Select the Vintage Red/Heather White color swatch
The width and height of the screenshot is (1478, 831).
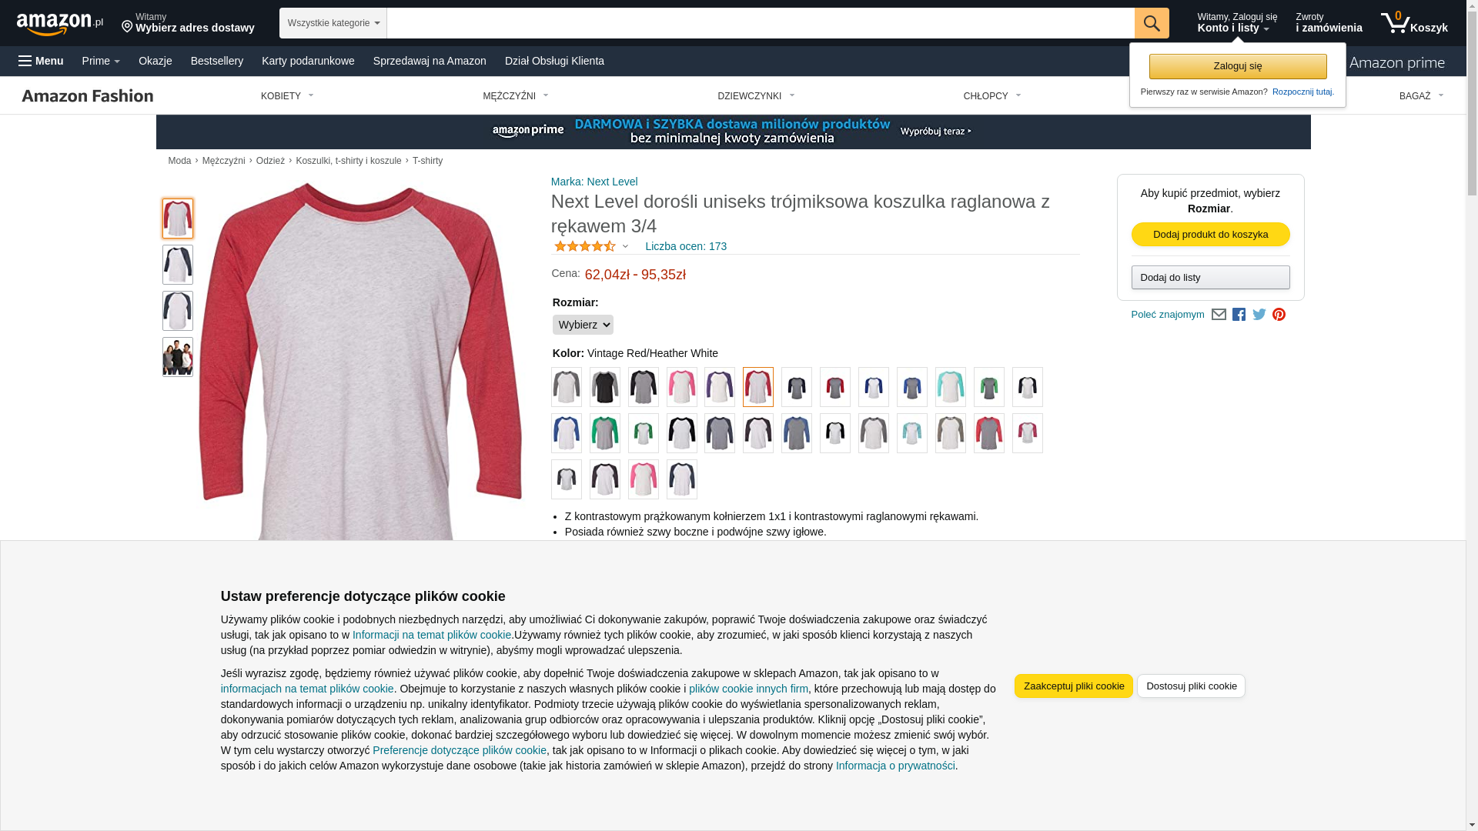pyautogui.click(x=758, y=387)
